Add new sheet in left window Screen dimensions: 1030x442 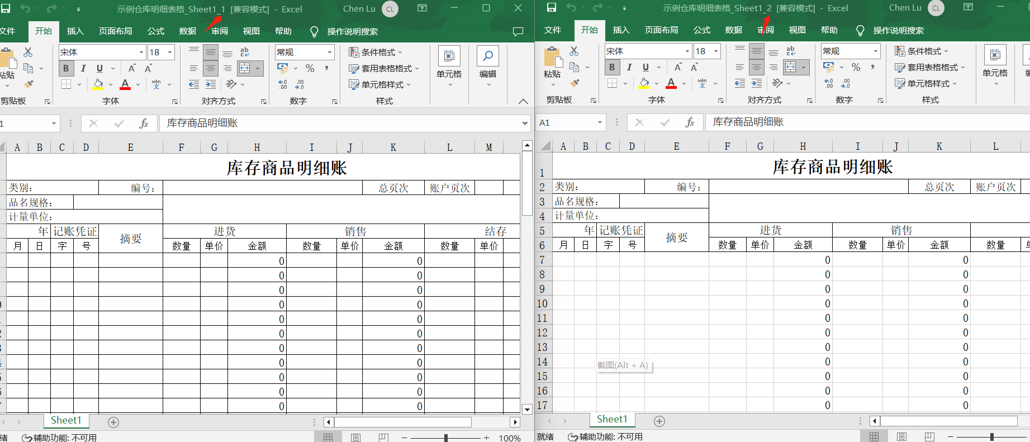(113, 422)
